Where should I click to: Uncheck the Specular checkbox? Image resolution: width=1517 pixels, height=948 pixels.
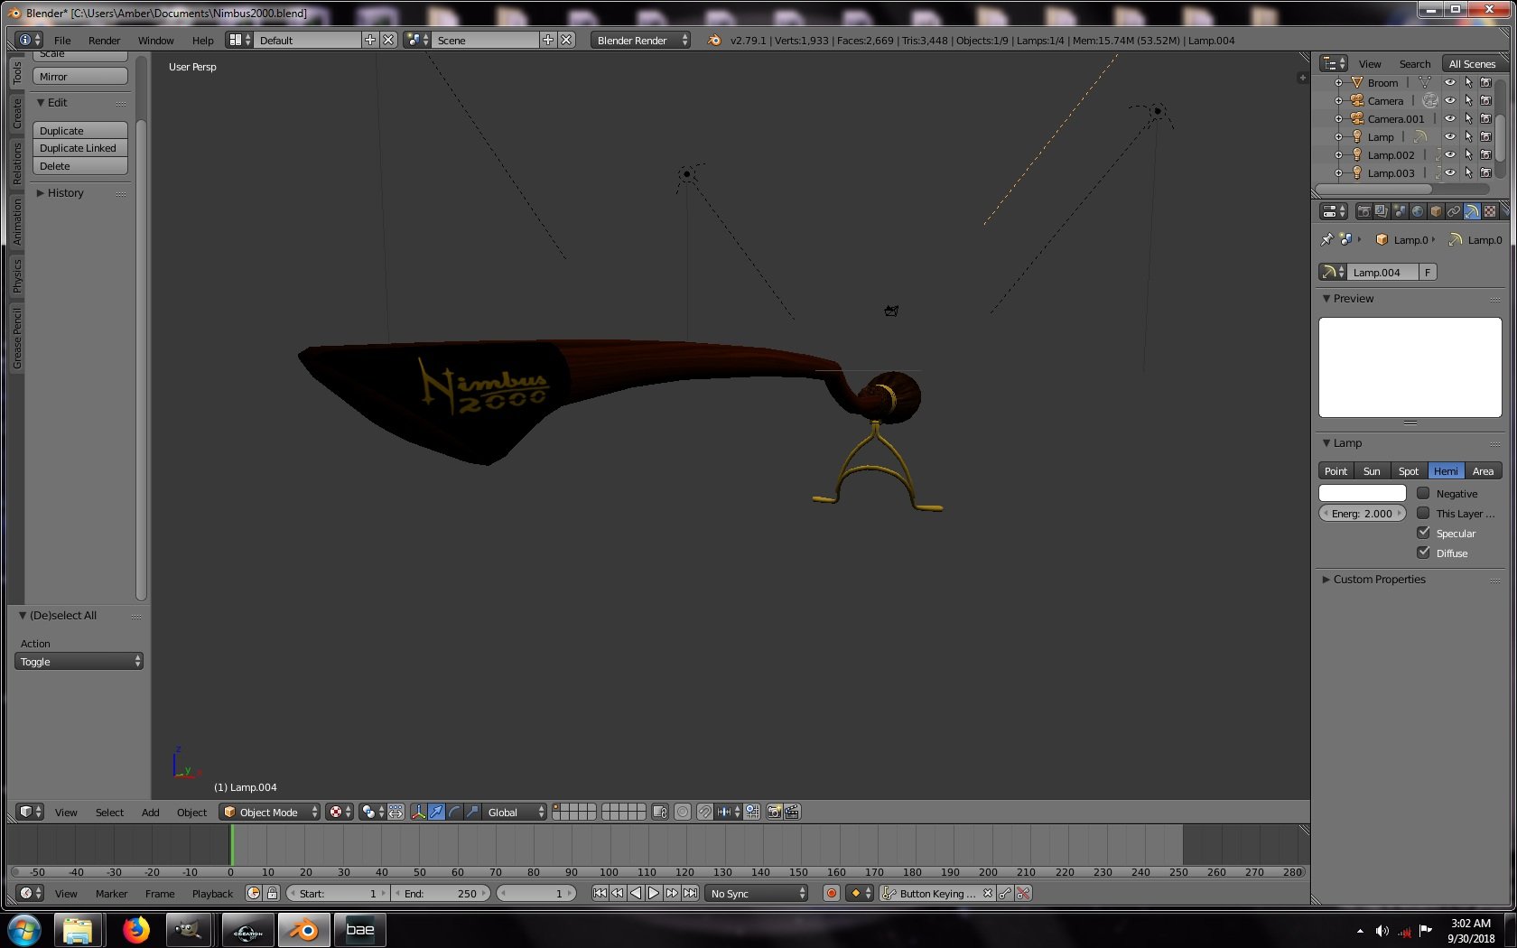[1423, 533]
